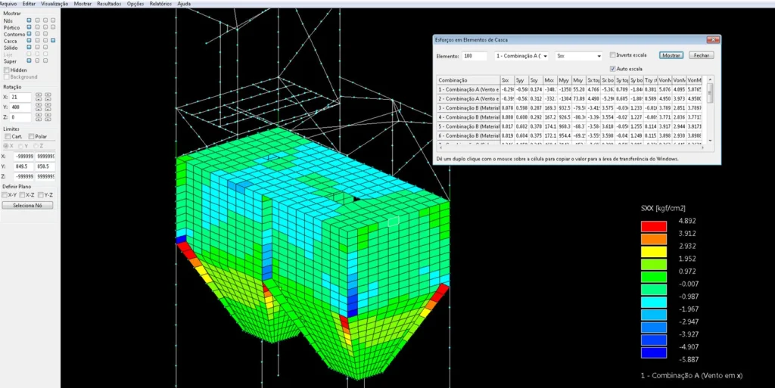Check the Inverte escala box

[612, 55]
